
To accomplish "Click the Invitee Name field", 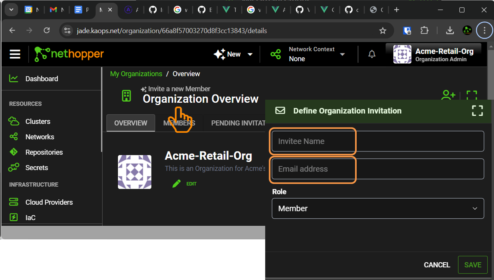I will pyautogui.click(x=378, y=141).
